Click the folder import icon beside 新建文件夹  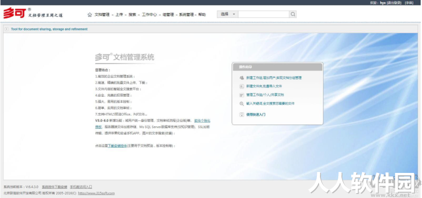(241, 86)
